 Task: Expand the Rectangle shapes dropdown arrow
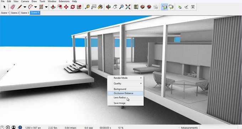coord(46,7)
